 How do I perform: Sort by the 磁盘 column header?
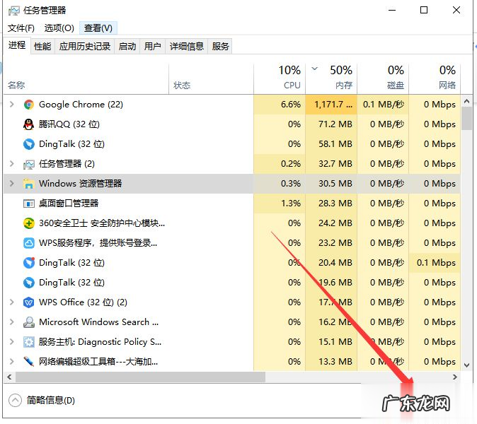click(x=383, y=79)
